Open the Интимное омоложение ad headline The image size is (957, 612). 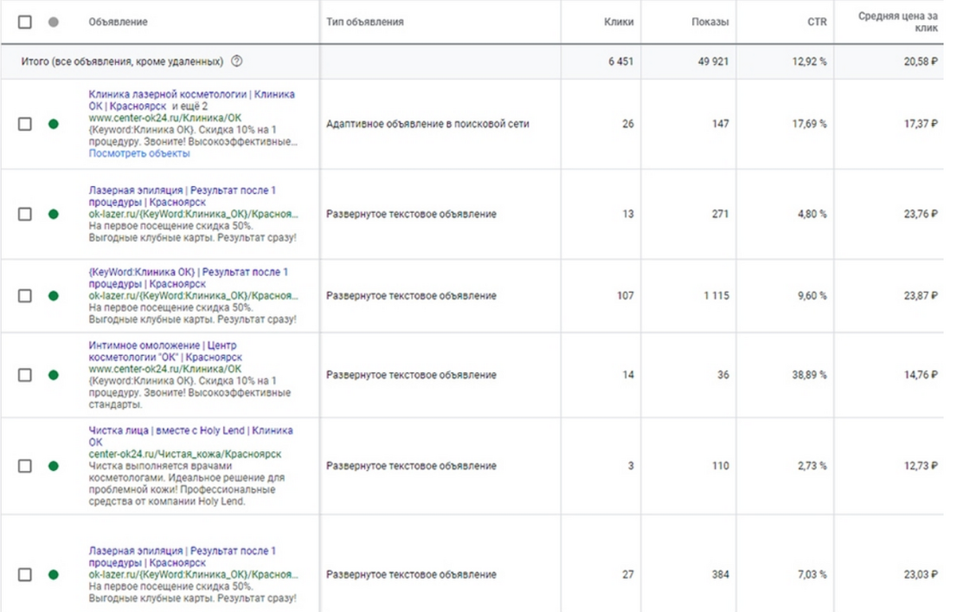(165, 351)
